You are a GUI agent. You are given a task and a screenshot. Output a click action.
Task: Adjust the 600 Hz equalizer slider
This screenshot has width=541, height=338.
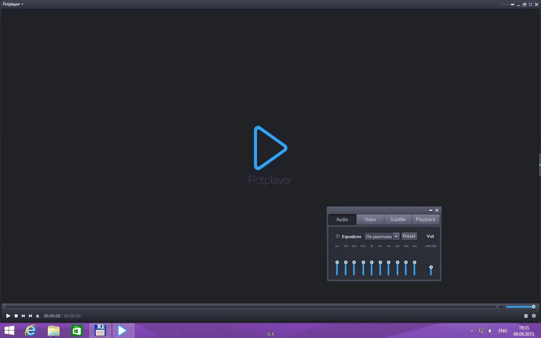pyautogui.click(x=363, y=263)
